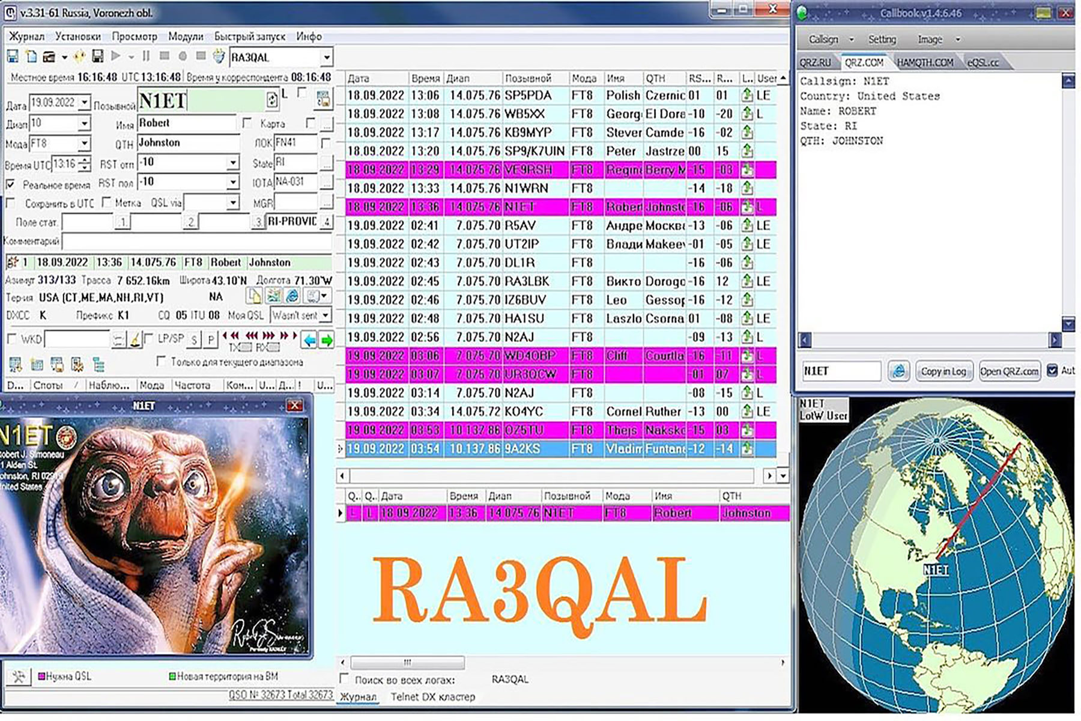This screenshot has width=1081, height=721.
Task: Click the refresh icon inside callsign field
Action: 272,100
